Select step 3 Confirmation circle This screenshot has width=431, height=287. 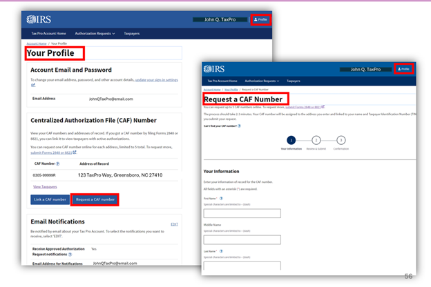point(341,140)
